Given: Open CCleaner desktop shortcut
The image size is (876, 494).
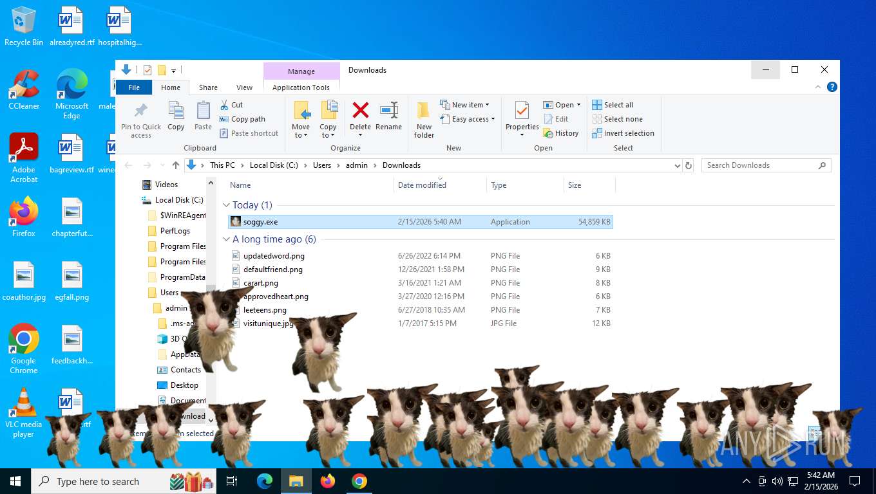Looking at the screenshot, I should (x=24, y=89).
